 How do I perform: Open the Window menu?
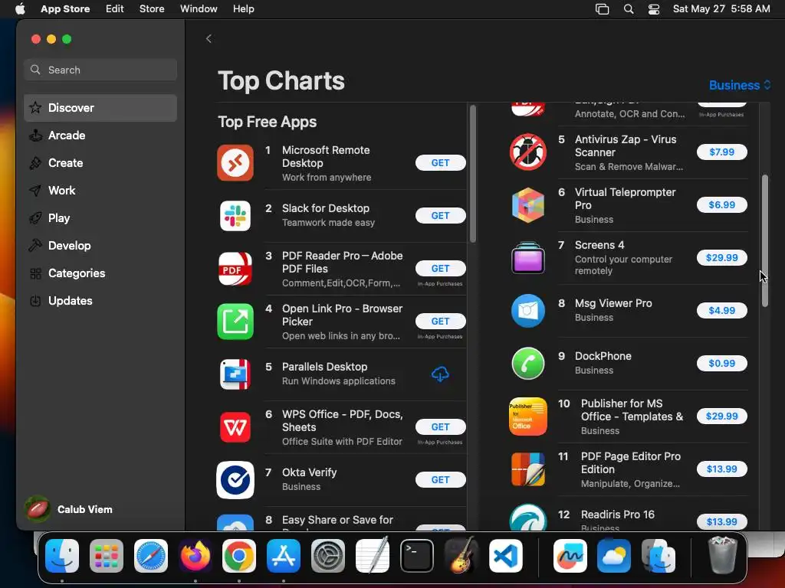pos(199,9)
